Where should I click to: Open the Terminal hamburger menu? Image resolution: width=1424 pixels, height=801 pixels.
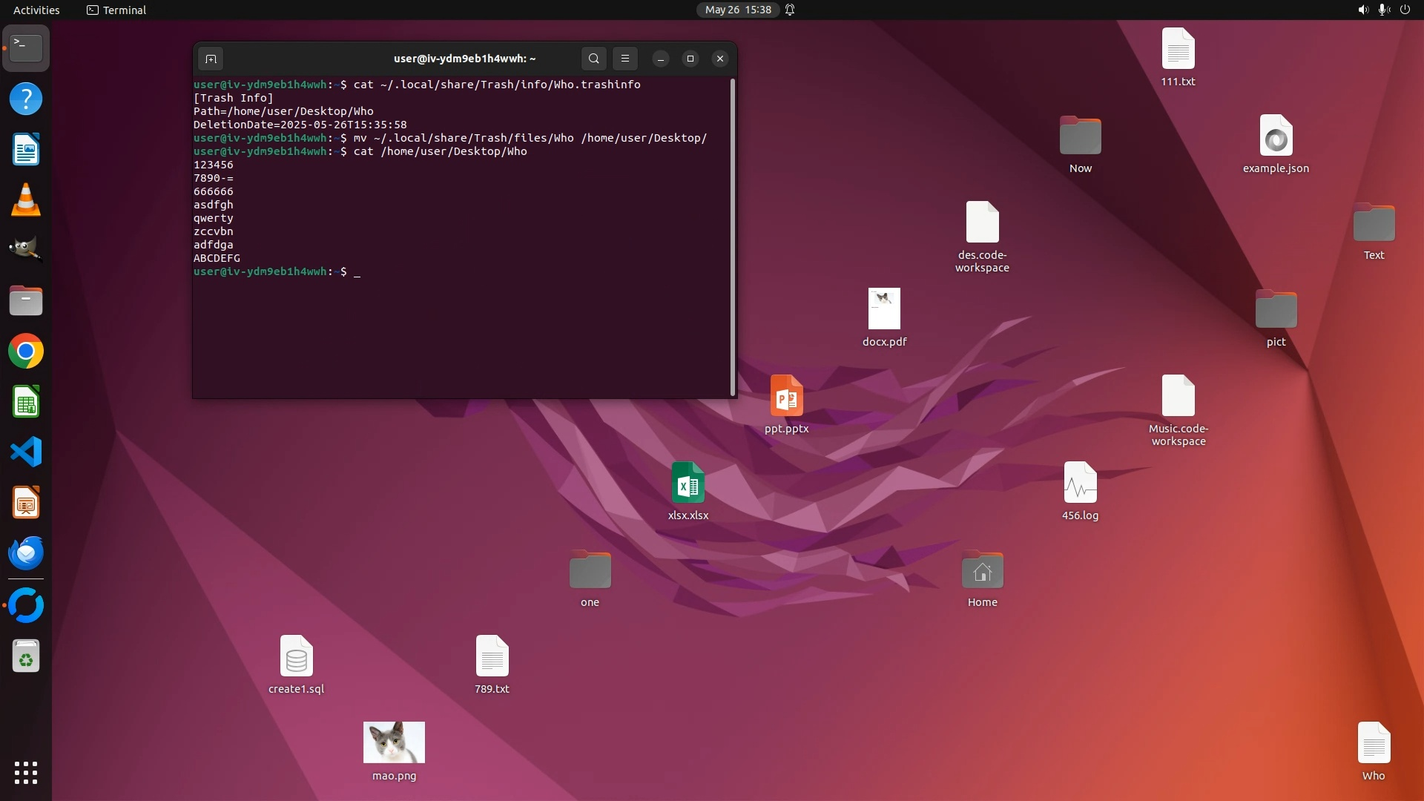coord(625,59)
